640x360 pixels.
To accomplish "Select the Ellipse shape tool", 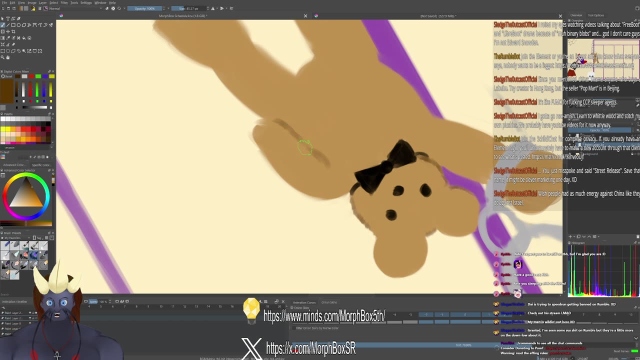I will click(18, 25).
